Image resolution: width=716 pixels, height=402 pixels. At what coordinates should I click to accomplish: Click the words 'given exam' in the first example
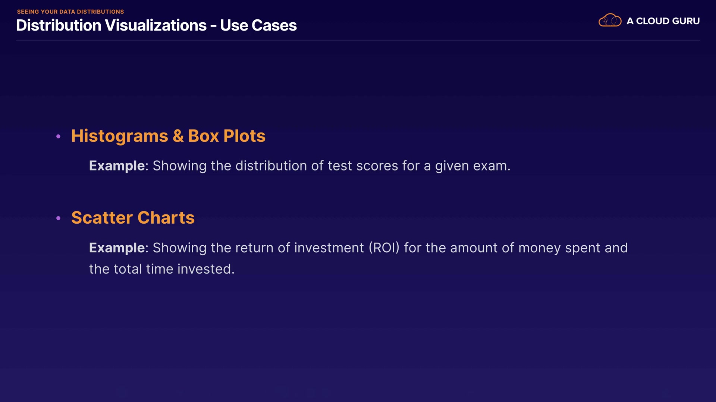click(x=472, y=166)
